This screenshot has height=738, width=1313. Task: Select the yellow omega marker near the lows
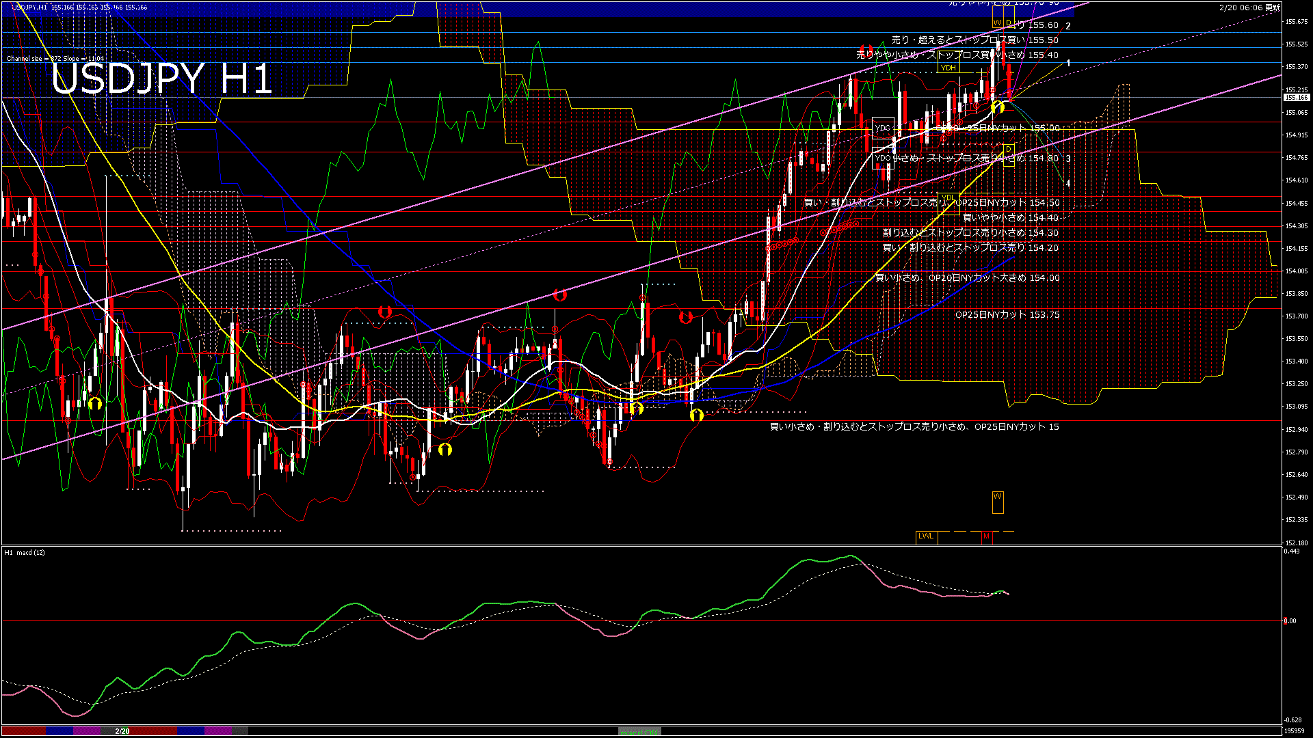pyautogui.click(x=447, y=449)
